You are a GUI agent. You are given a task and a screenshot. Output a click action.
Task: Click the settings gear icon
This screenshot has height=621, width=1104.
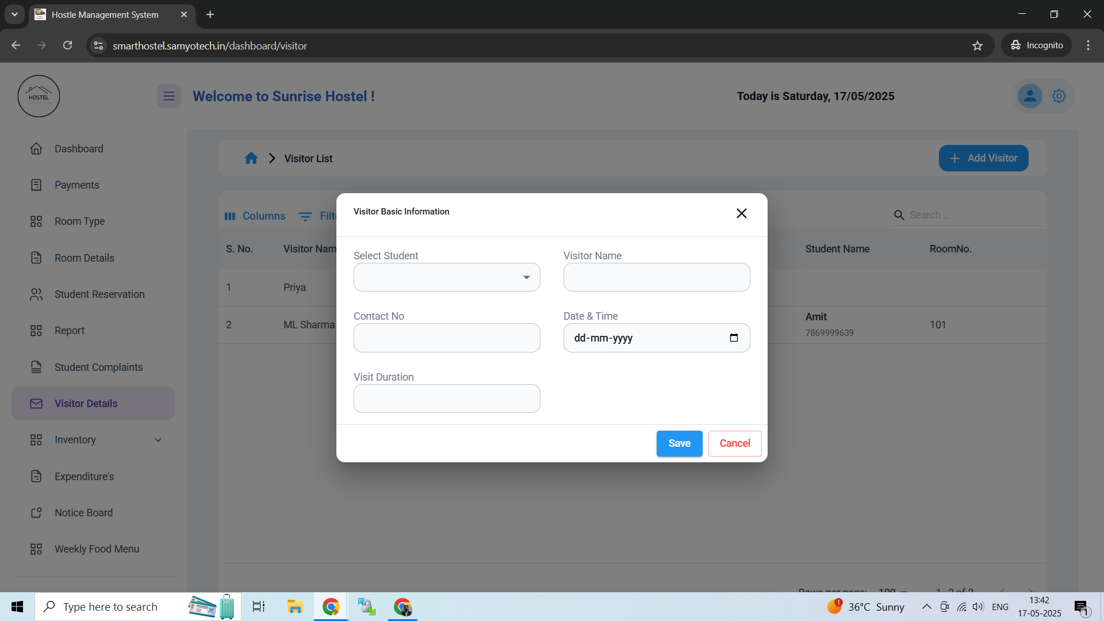pos(1059,96)
